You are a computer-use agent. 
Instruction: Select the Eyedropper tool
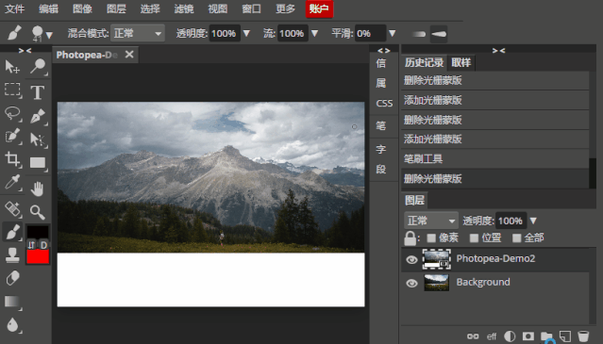tap(12, 182)
